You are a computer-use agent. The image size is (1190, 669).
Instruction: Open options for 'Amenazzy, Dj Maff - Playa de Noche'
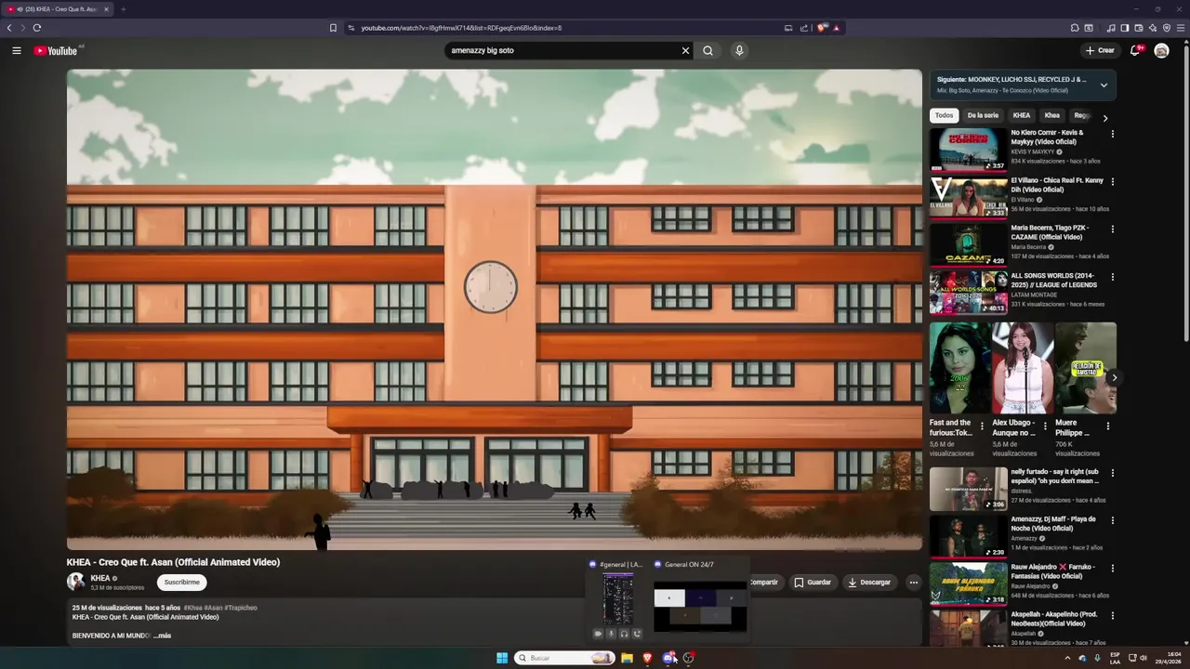tap(1112, 520)
